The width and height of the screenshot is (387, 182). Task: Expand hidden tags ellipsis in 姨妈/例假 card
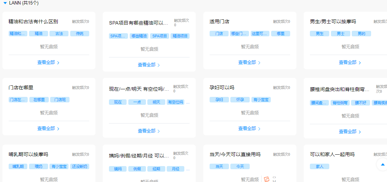click(x=188, y=169)
